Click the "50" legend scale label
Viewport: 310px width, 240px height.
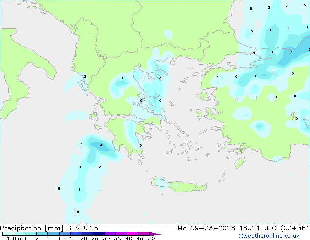point(151,238)
